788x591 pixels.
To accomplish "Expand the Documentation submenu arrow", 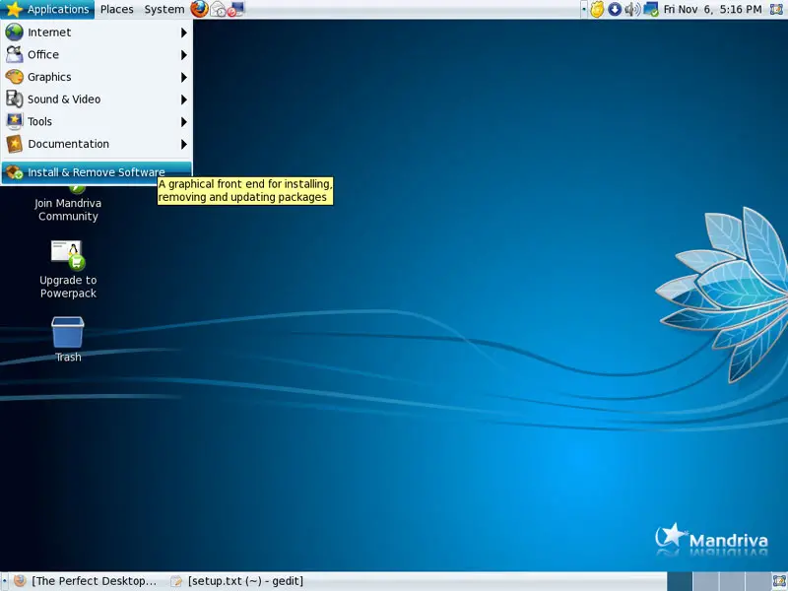I will [x=184, y=144].
